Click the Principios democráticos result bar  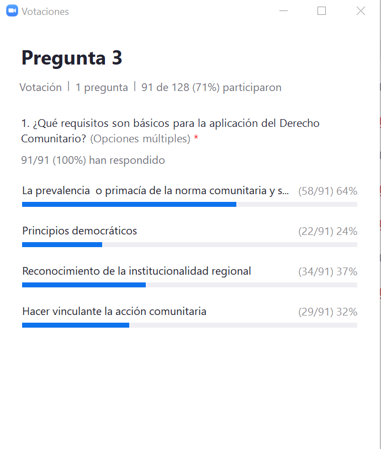[x=189, y=244]
